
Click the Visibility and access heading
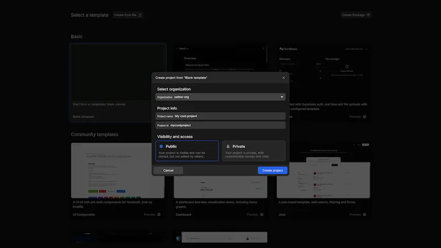click(175, 137)
